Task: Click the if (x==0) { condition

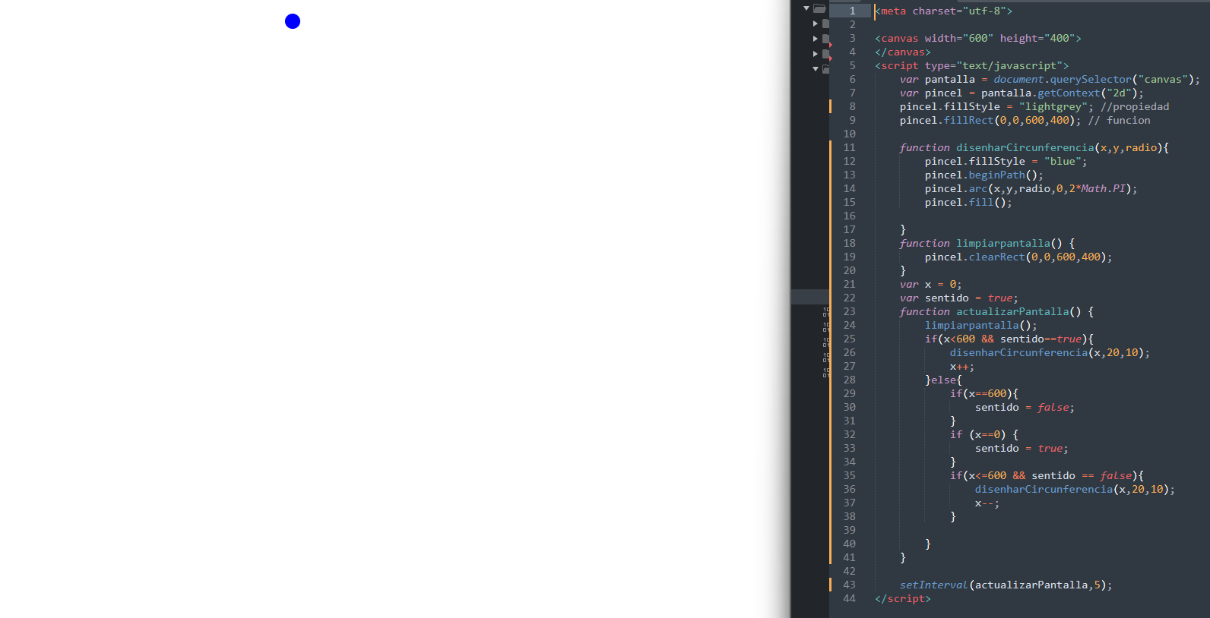Action: (984, 435)
